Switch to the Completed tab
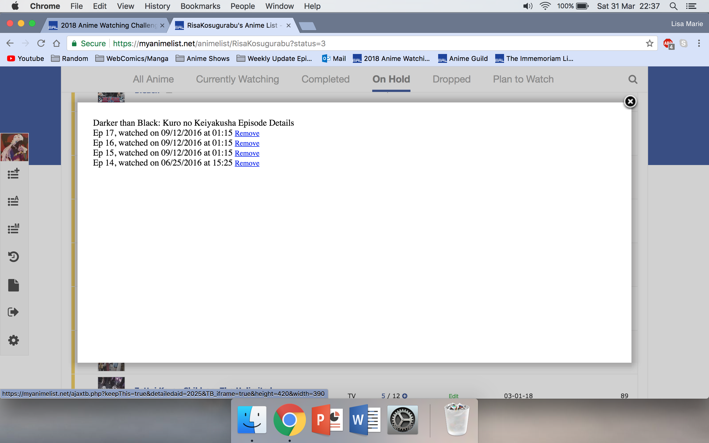709x443 pixels. pyautogui.click(x=325, y=79)
